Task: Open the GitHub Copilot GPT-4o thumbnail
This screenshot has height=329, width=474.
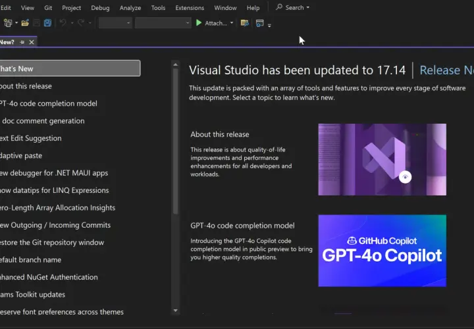Action: (382, 251)
